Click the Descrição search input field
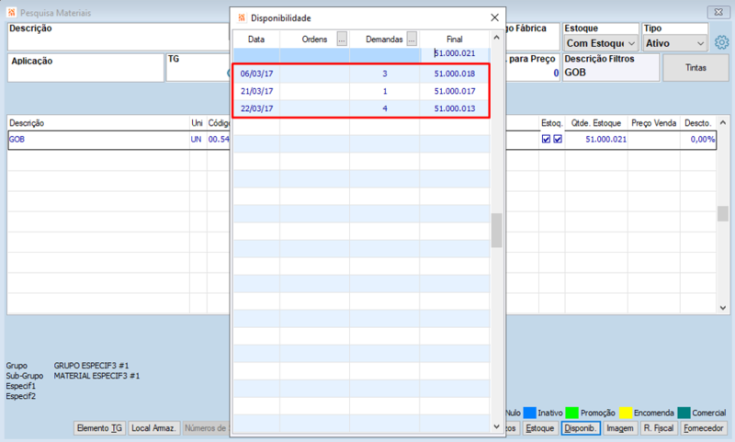735x442 pixels. point(119,37)
